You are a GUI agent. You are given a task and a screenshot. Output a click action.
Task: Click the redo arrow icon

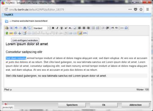coord(21,28)
